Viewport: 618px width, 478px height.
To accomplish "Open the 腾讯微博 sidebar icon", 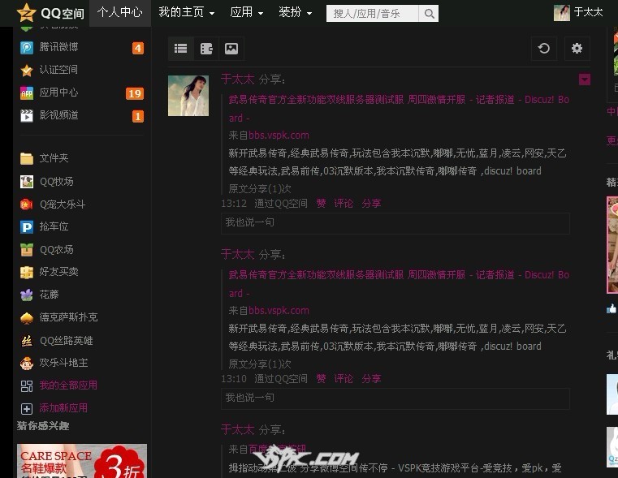I will coord(27,48).
